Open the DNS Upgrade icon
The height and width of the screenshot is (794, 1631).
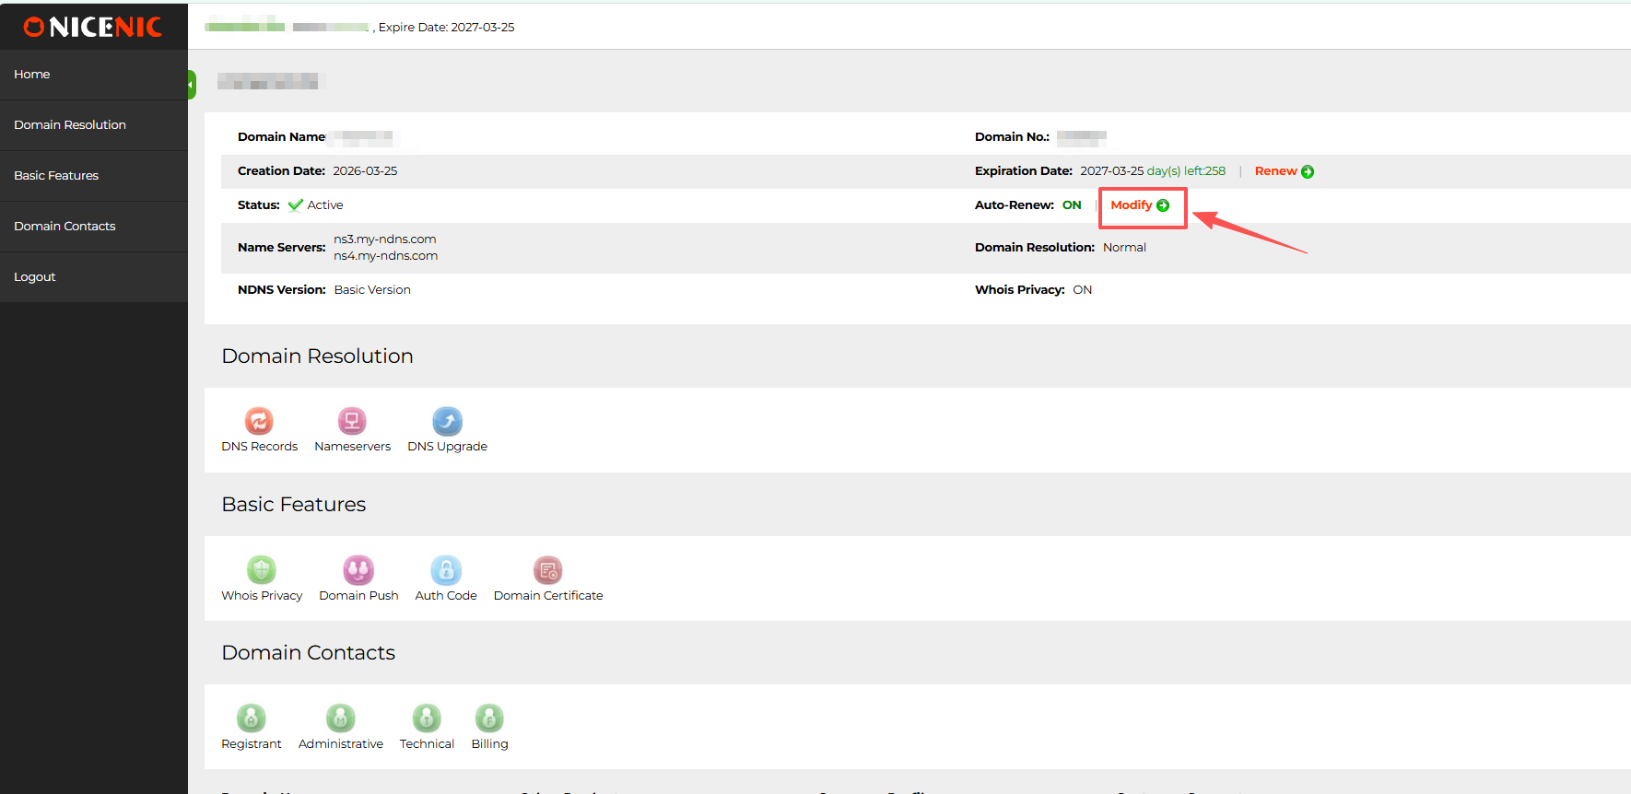[447, 421]
